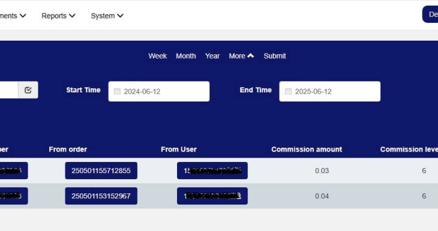The image size is (438, 231).
Task: Click first-column redacted button in 0.03 row
Action: tap(14, 171)
